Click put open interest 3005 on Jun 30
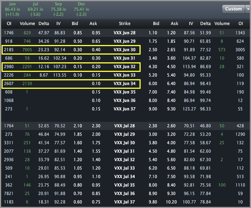The height and width of the screenshot is (208, 251). (x=240, y=50)
